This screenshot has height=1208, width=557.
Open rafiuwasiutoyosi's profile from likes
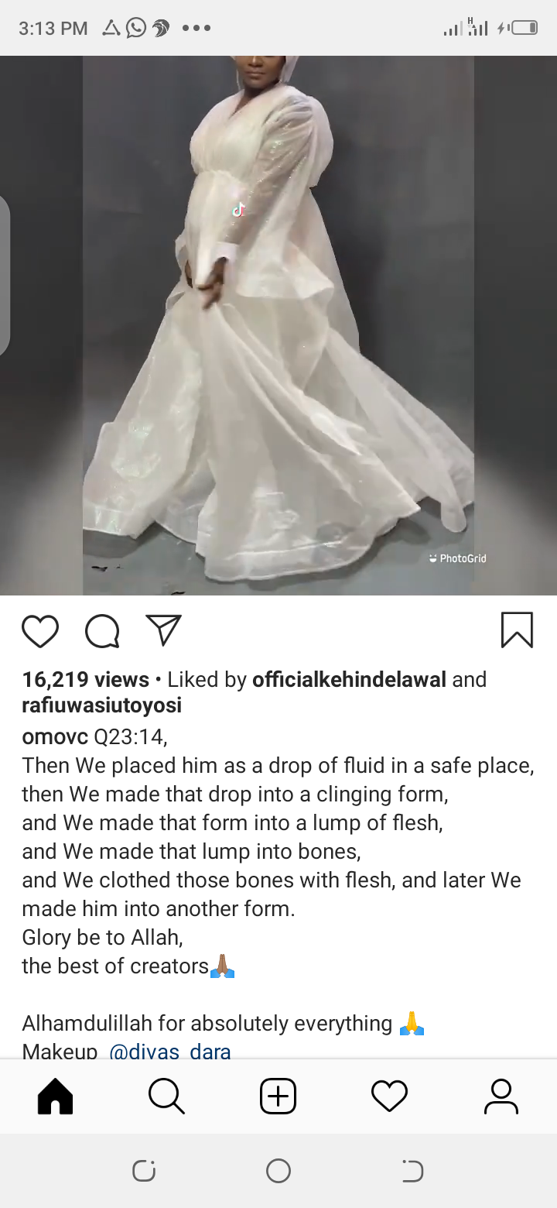[x=102, y=705]
